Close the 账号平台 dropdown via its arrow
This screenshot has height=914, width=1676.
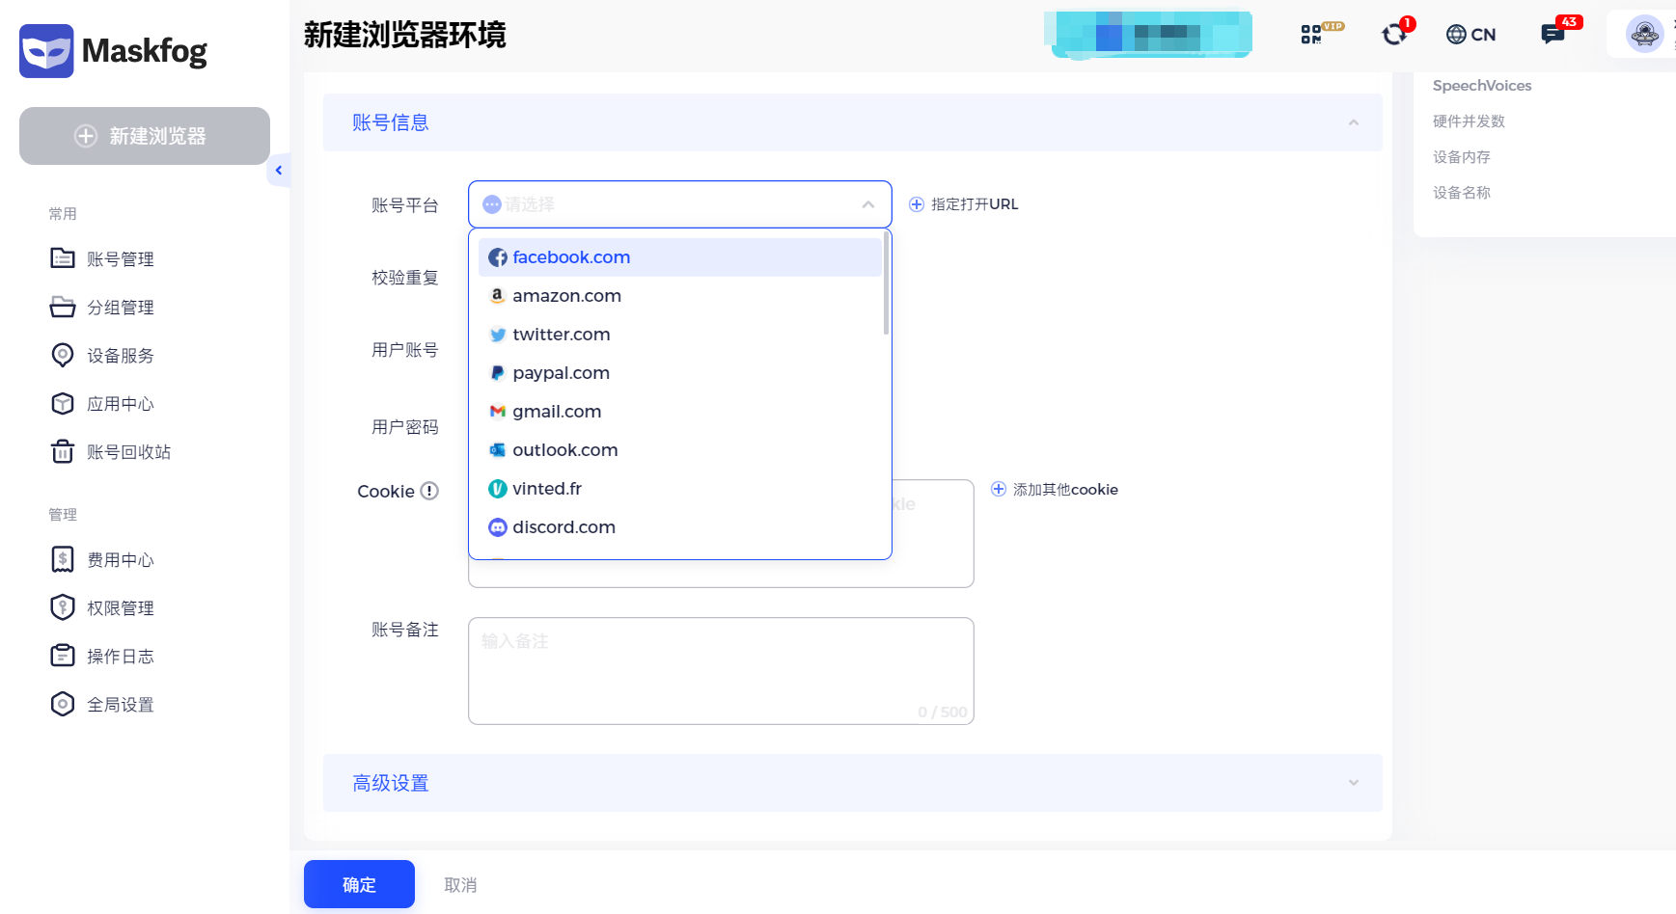point(868,204)
